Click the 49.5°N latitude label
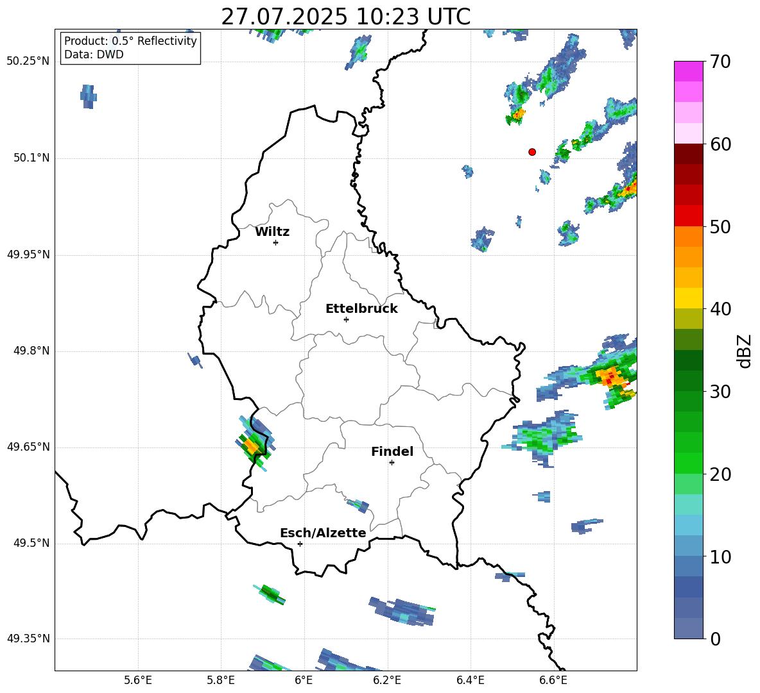 (x=31, y=543)
